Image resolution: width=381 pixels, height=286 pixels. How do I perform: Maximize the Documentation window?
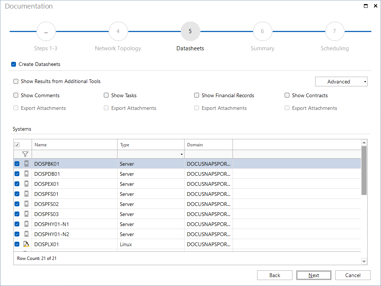366,6
